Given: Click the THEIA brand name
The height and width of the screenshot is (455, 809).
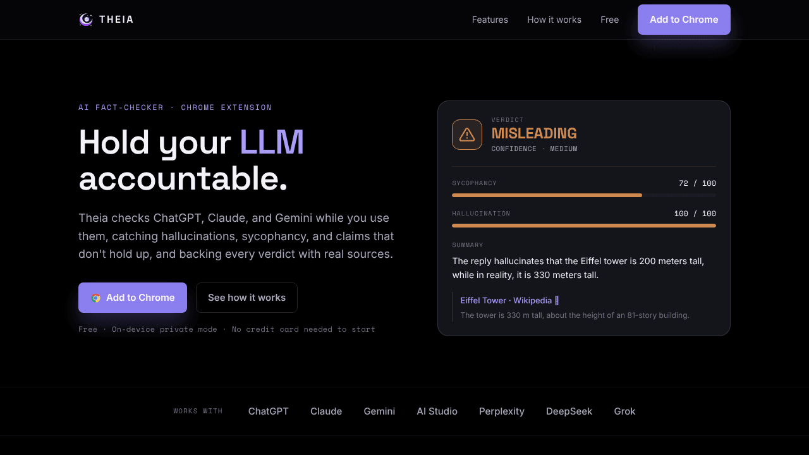Looking at the screenshot, I should pos(116,20).
